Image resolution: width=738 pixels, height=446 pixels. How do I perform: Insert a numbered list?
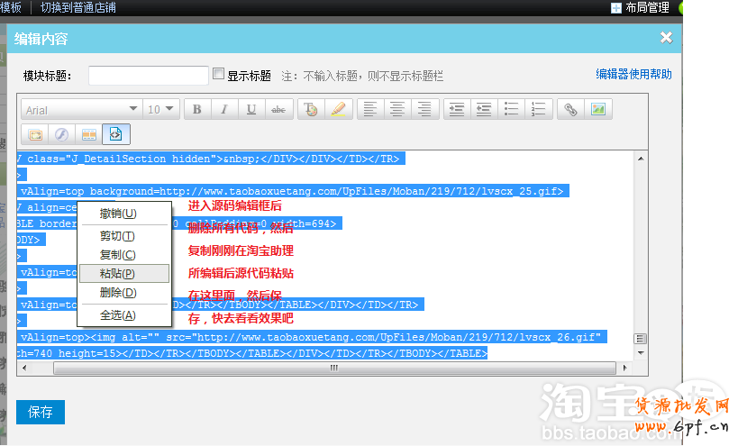(x=538, y=109)
